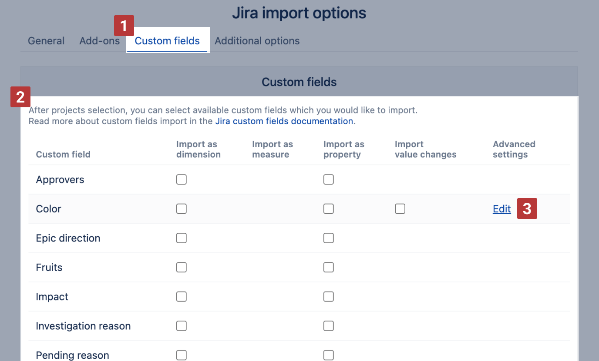Screen dimensions: 599x361
Task: Check Import value changes for Color
Action: (x=400, y=209)
